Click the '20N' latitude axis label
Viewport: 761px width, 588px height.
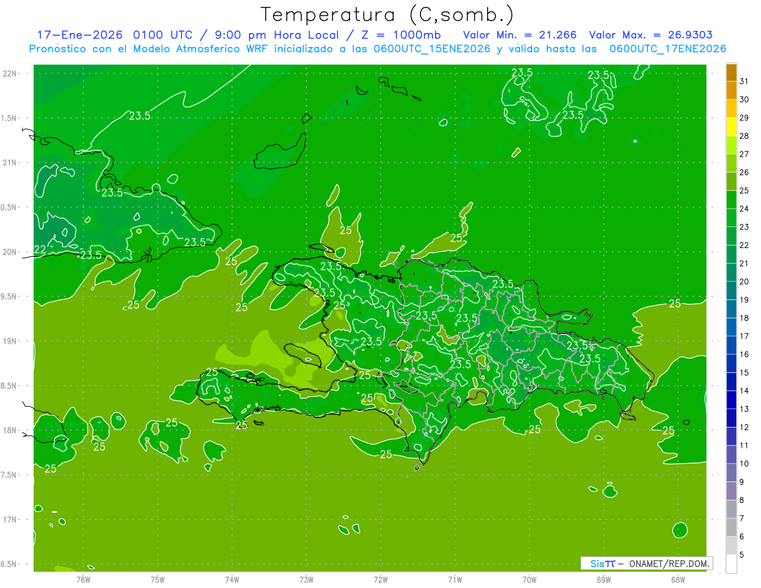pyautogui.click(x=11, y=252)
